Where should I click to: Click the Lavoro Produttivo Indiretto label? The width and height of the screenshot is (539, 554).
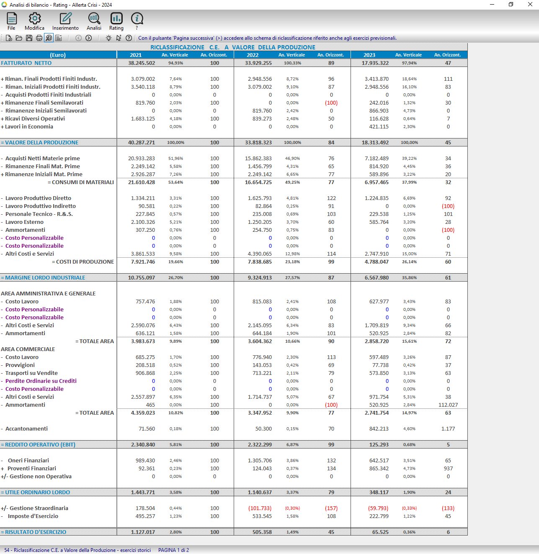pos(41,206)
